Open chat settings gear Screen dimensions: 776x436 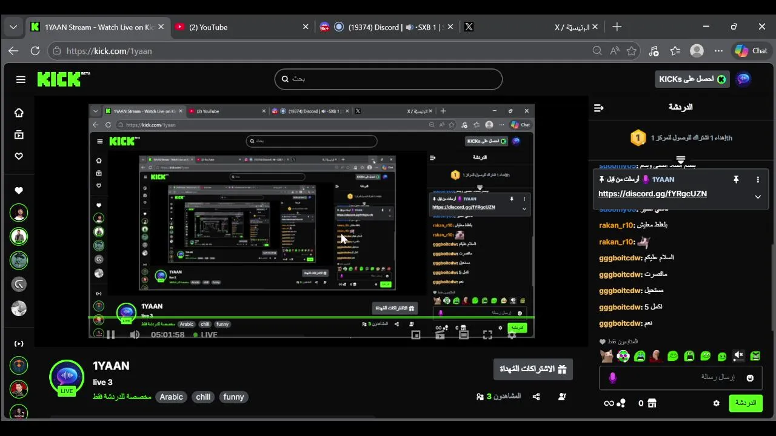tap(716, 403)
